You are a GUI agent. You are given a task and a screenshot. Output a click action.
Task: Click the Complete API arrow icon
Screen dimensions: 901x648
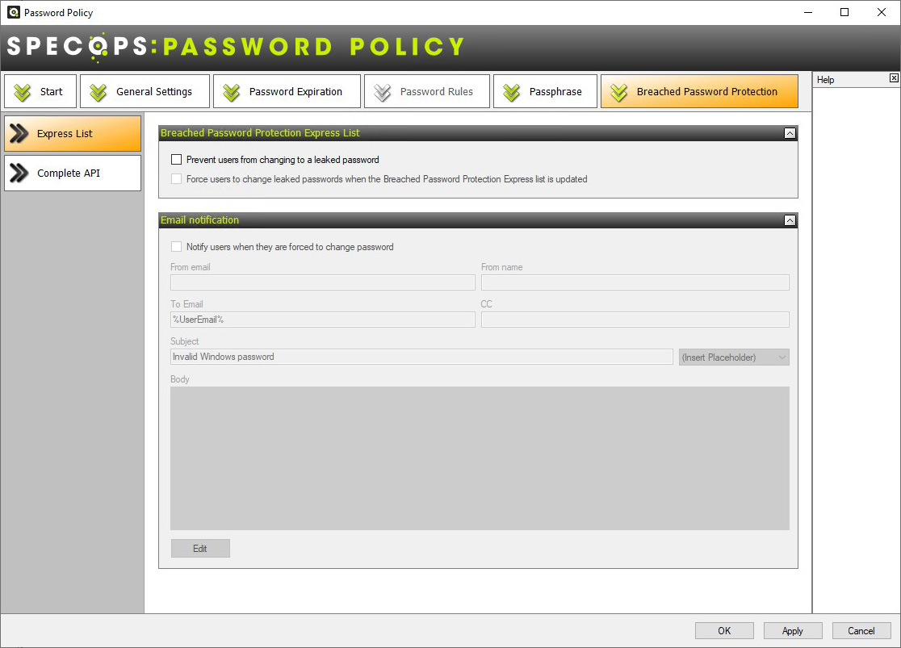pos(19,173)
